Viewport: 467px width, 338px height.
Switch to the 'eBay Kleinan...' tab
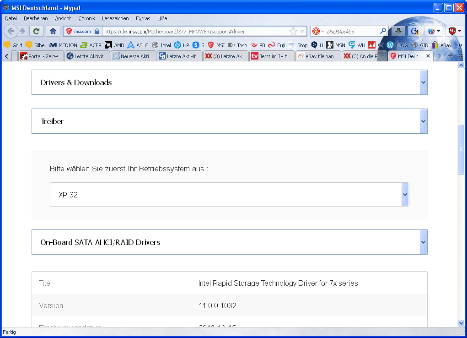coord(318,56)
